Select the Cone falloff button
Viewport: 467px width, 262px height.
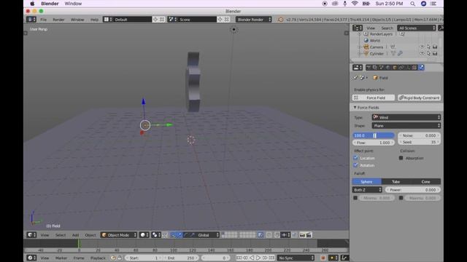tap(425, 181)
